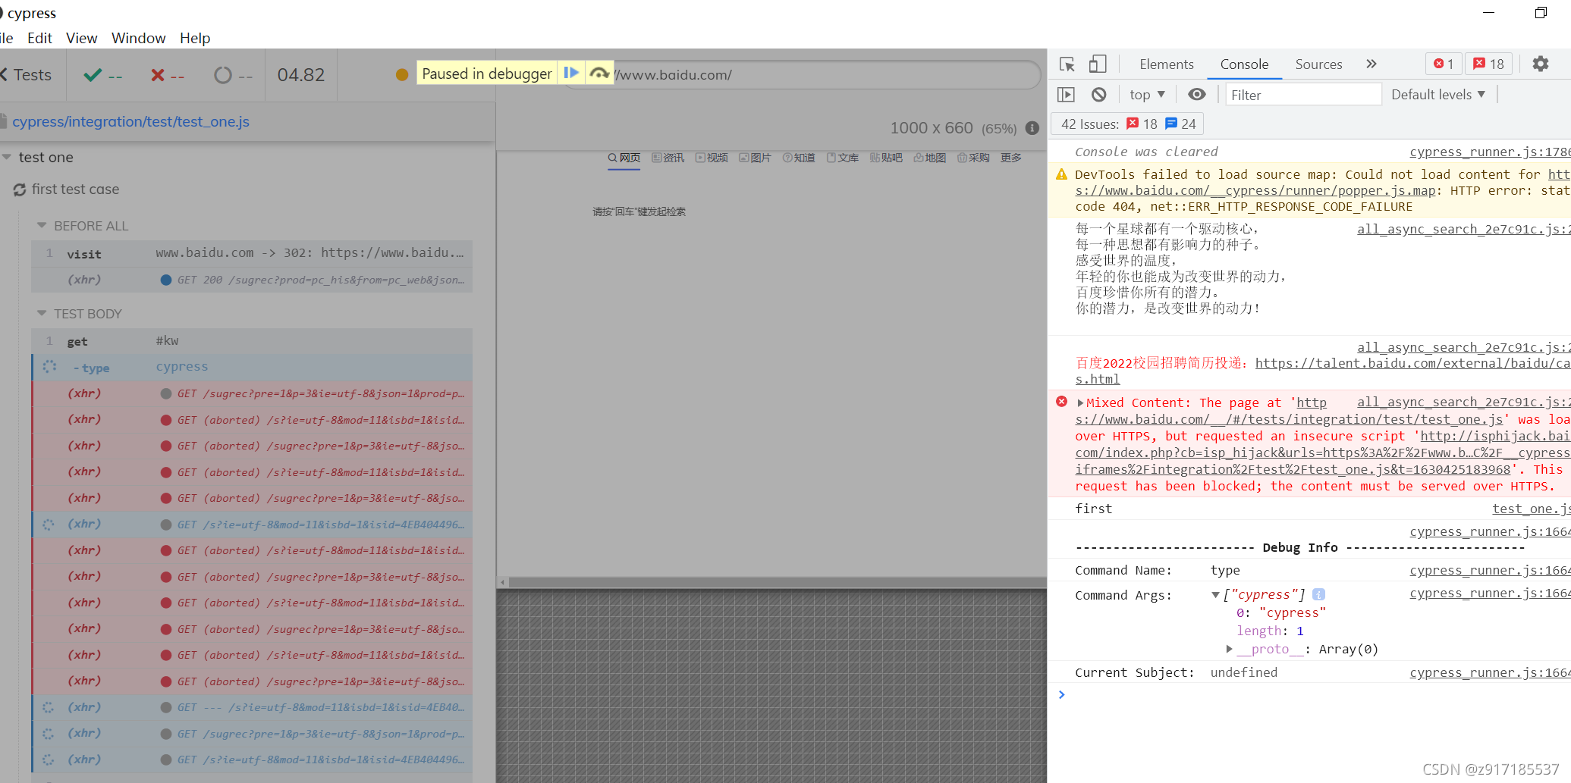Open popper.js.map source link
The width and height of the screenshot is (1571, 783).
click(x=1255, y=191)
